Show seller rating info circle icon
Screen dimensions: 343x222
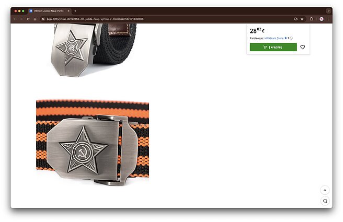pyautogui.click(x=291, y=38)
